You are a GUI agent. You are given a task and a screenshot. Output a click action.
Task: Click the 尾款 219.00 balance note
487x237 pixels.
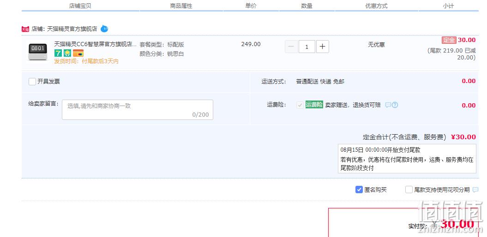tap(452, 54)
